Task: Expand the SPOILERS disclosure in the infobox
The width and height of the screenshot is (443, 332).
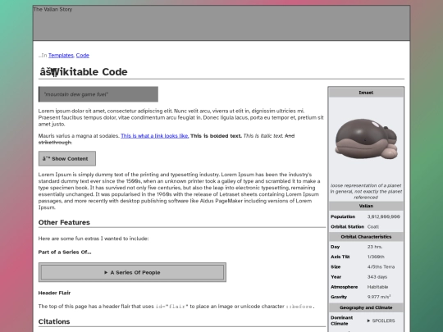Action: [x=381, y=321]
